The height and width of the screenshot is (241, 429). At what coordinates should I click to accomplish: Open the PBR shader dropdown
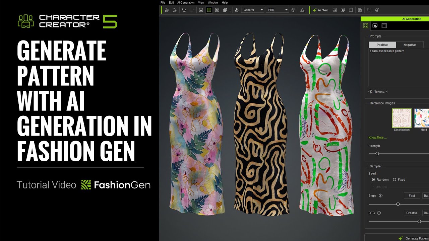(x=277, y=10)
